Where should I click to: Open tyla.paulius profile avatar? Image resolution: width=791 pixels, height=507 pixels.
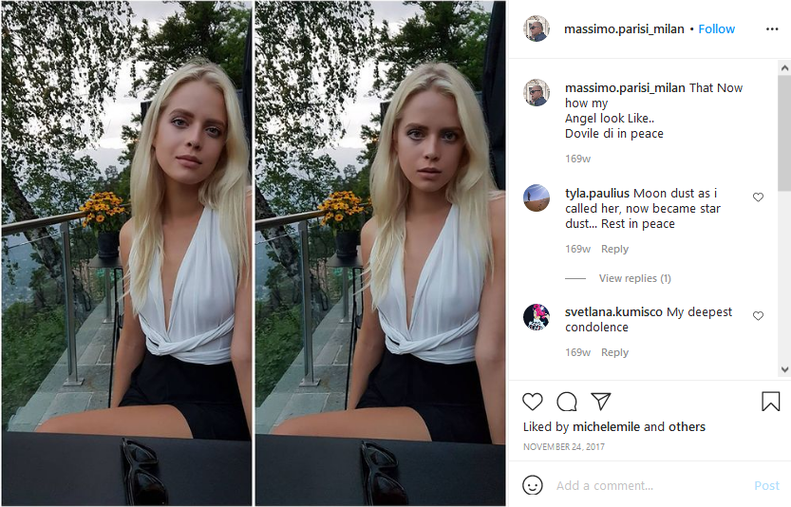[537, 197]
